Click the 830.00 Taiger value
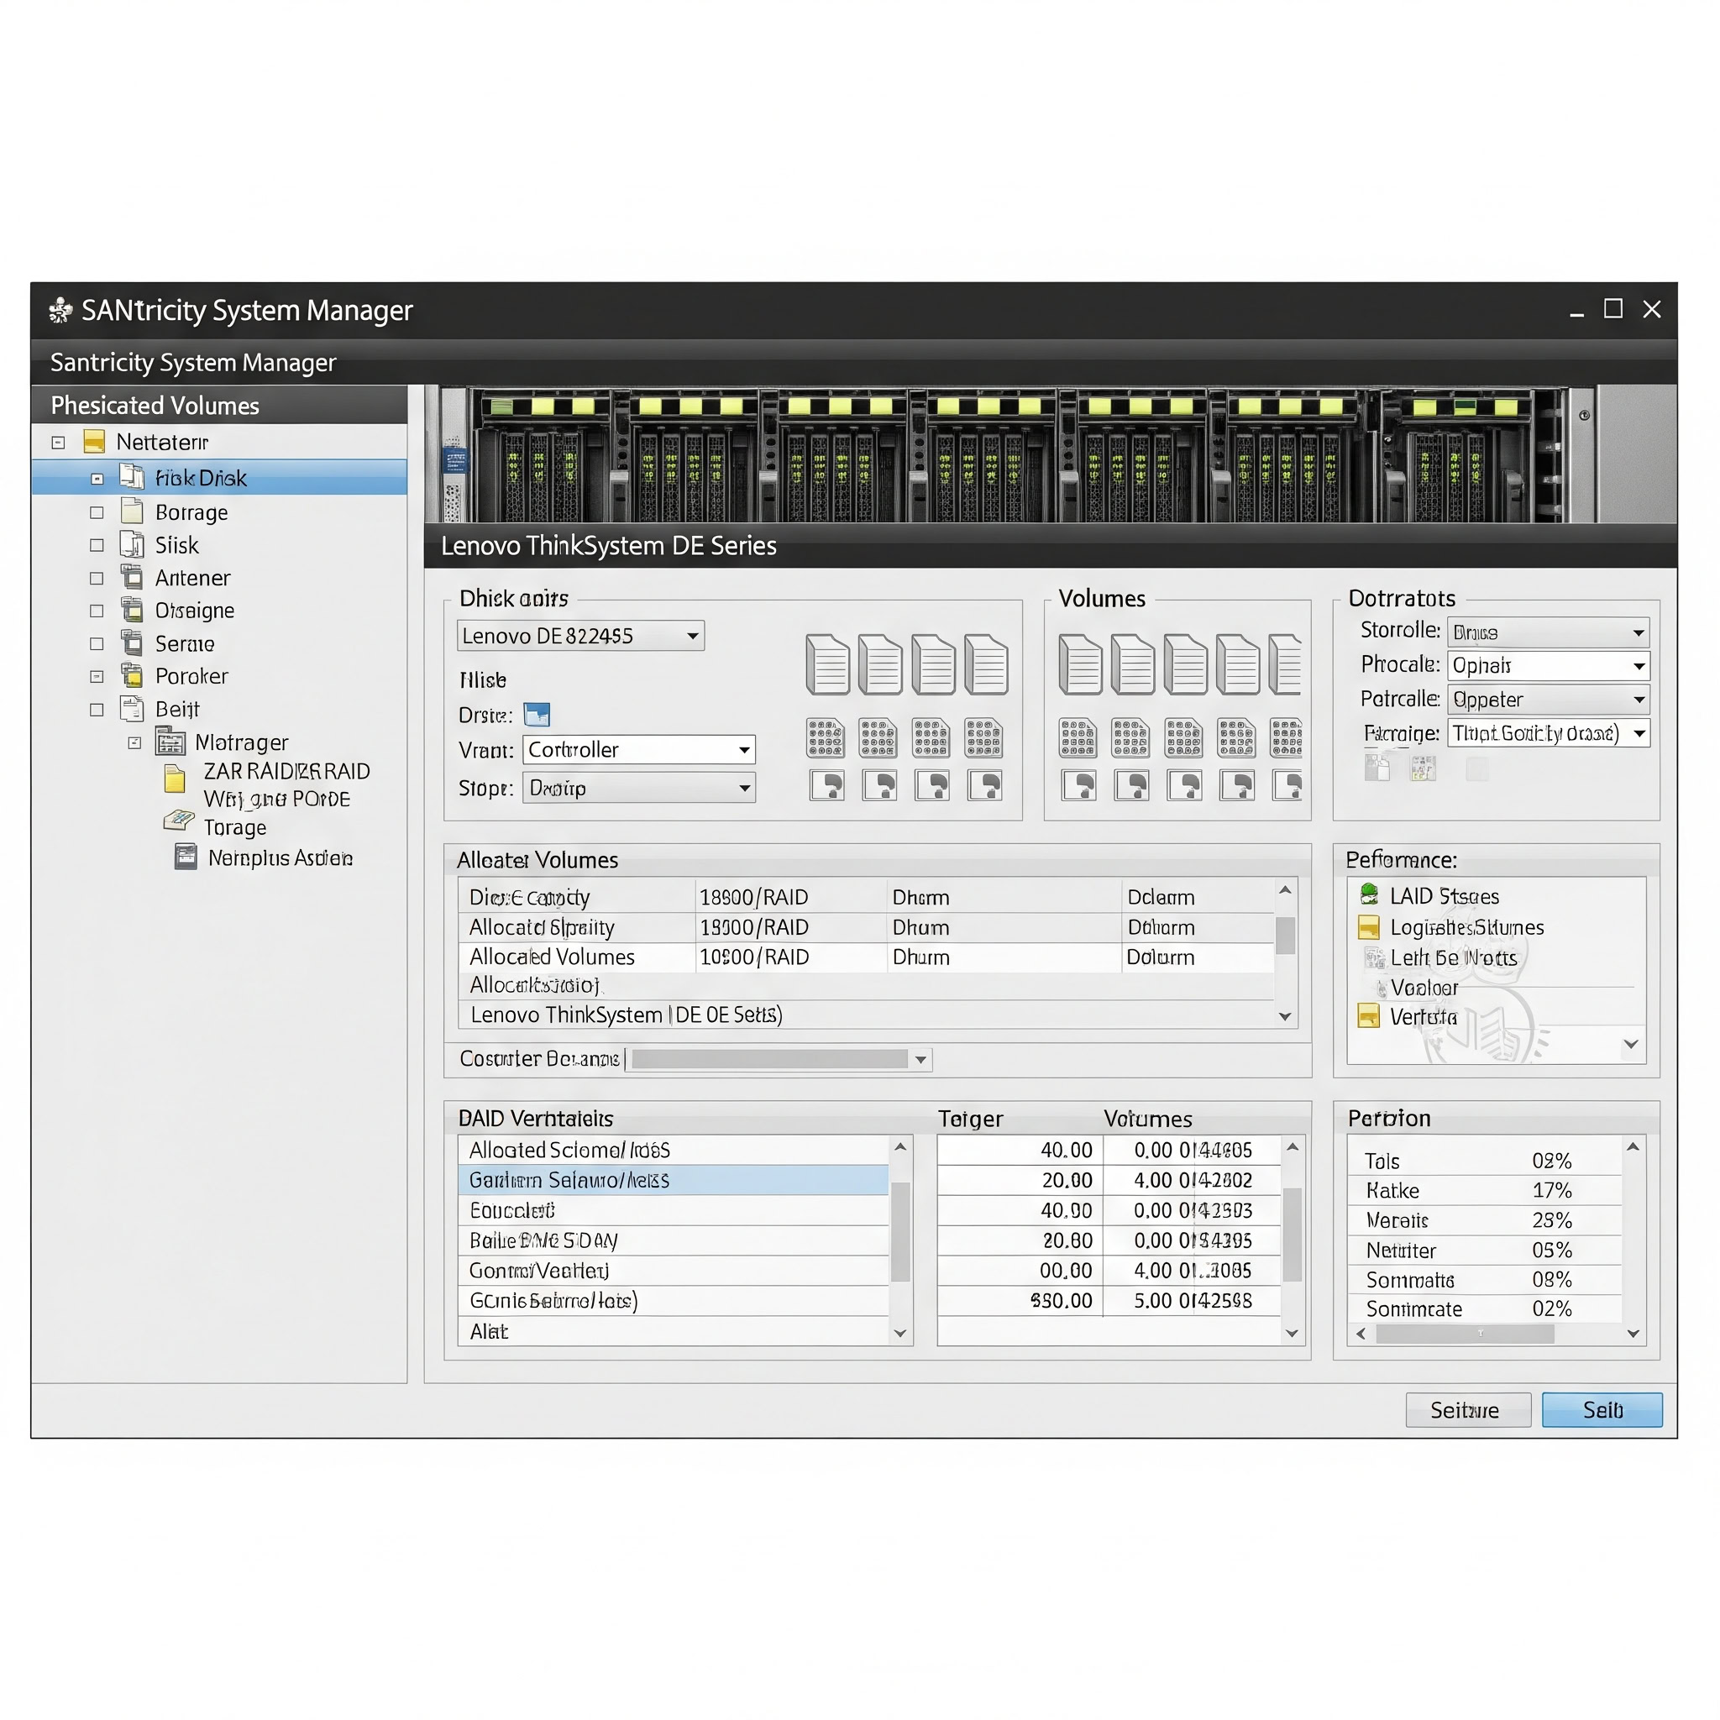This screenshot has height=1720, width=1720. pos(1062,1301)
